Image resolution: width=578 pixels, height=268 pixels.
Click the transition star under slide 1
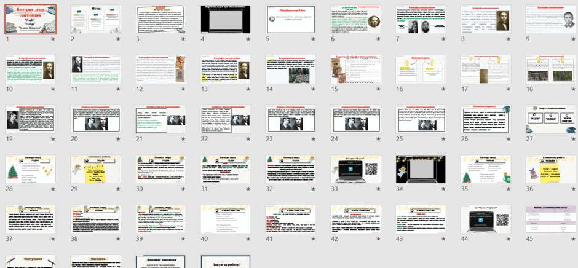[53, 39]
